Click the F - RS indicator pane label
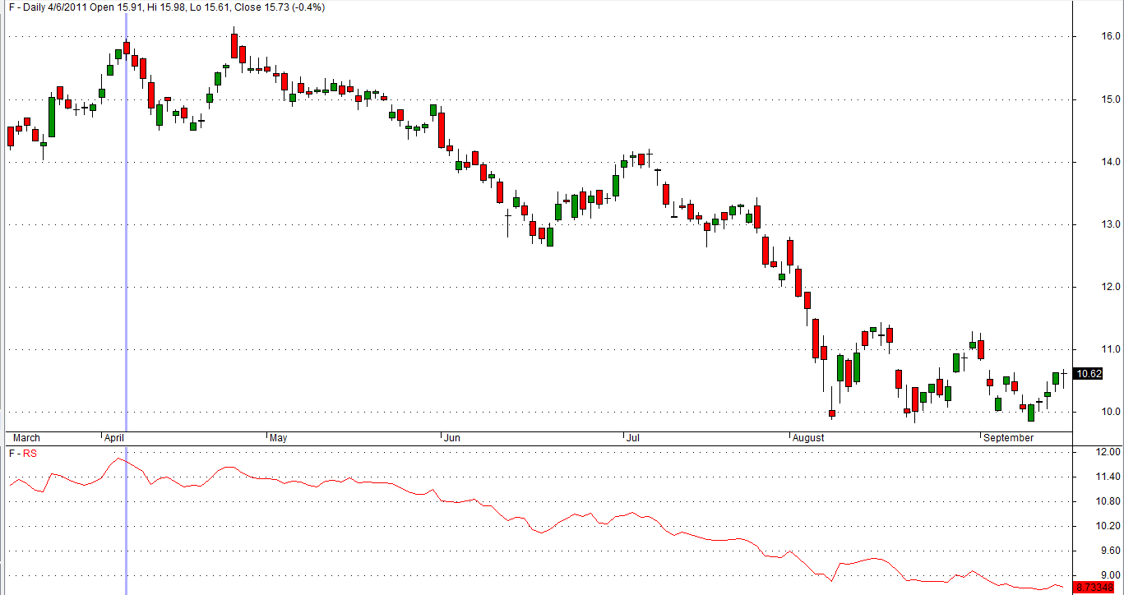This screenshot has height=595, width=1124. [x=23, y=453]
